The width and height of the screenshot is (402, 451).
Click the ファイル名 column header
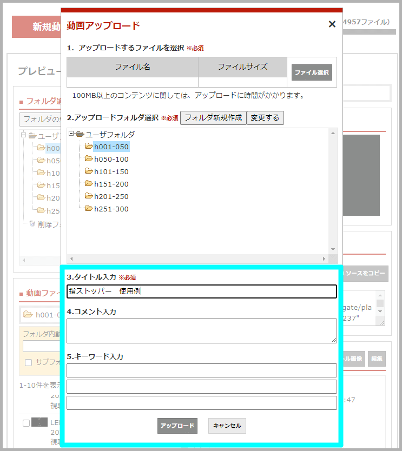point(133,67)
